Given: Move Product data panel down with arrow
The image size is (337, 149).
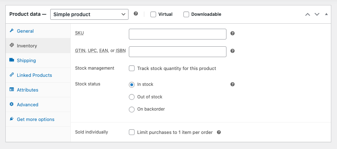Looking at the screenshot, I should [x=317, y=14].
